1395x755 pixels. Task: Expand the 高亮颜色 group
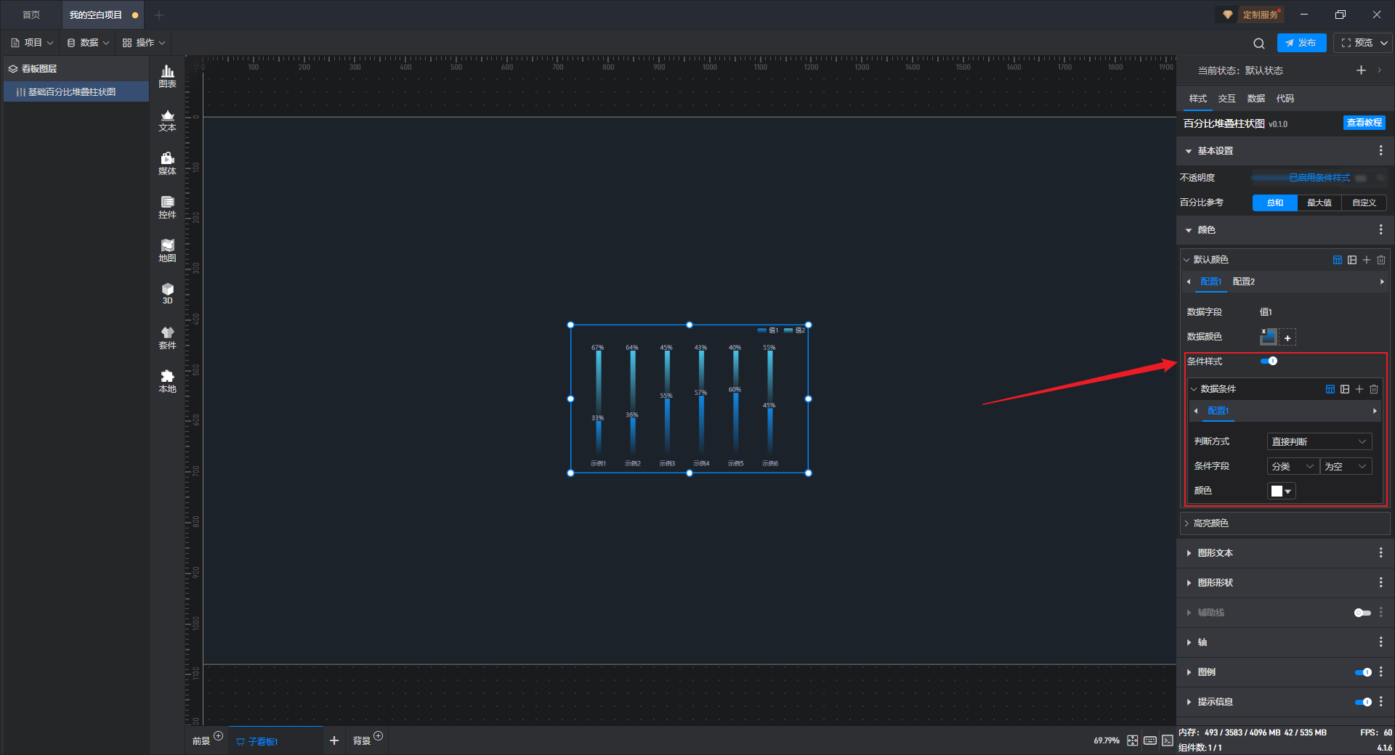click(x=1186, y=523)
